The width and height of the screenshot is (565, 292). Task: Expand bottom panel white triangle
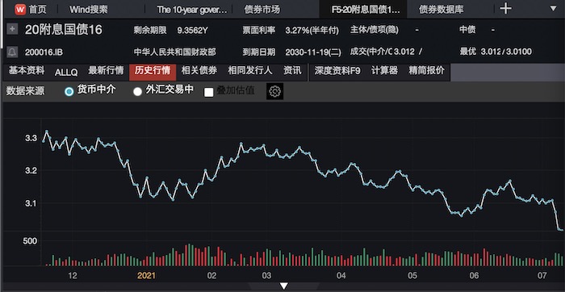[x=284, y=286]
